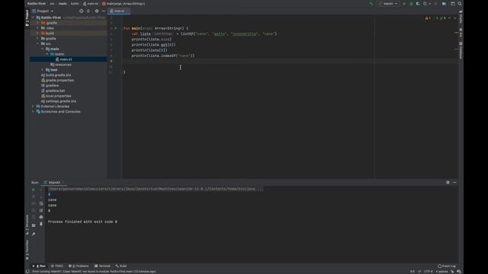
Task: Collapse the Kotlin-First root node
Action: coord(34,18)
